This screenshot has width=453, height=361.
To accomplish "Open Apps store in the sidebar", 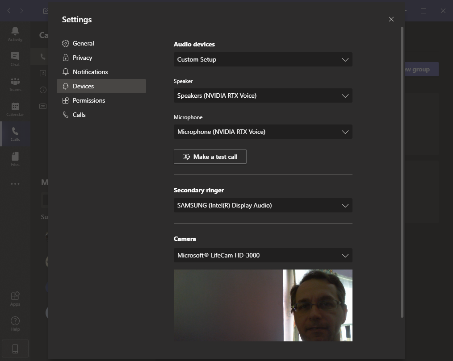I will (x=15, y=299).
